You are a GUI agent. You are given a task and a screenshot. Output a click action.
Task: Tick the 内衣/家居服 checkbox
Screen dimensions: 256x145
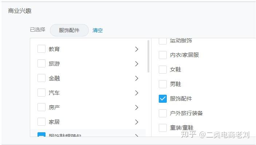coord(163,55)
